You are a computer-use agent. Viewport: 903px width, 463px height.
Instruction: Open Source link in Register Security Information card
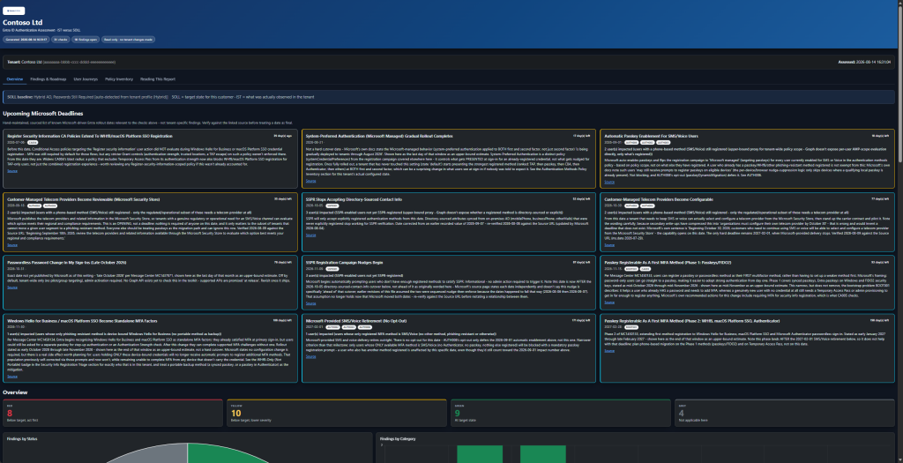coord(12,171)
